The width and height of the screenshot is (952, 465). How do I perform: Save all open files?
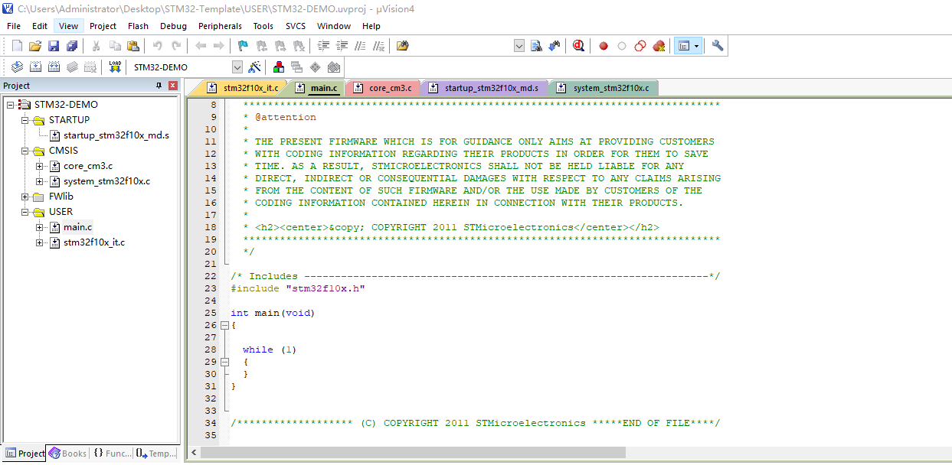[71, 46]
